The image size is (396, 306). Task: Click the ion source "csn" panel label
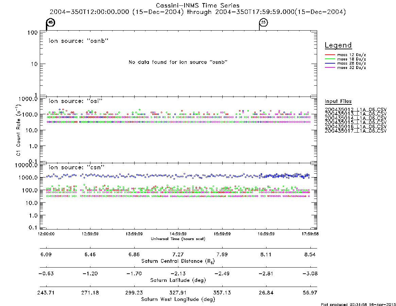76,167
